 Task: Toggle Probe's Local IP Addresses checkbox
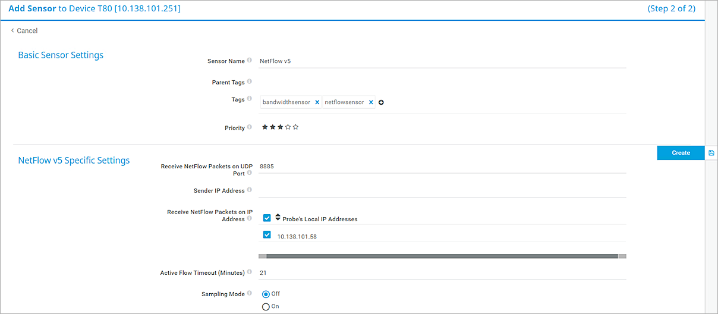coord(267,218)
